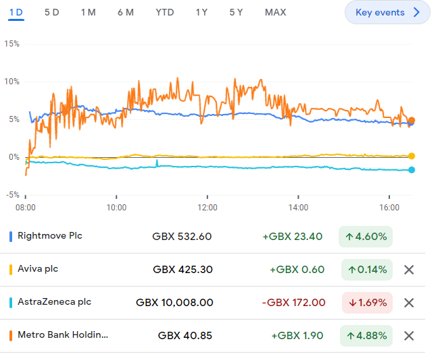Open the AstraZeneca plc stock row

point(212,303)
